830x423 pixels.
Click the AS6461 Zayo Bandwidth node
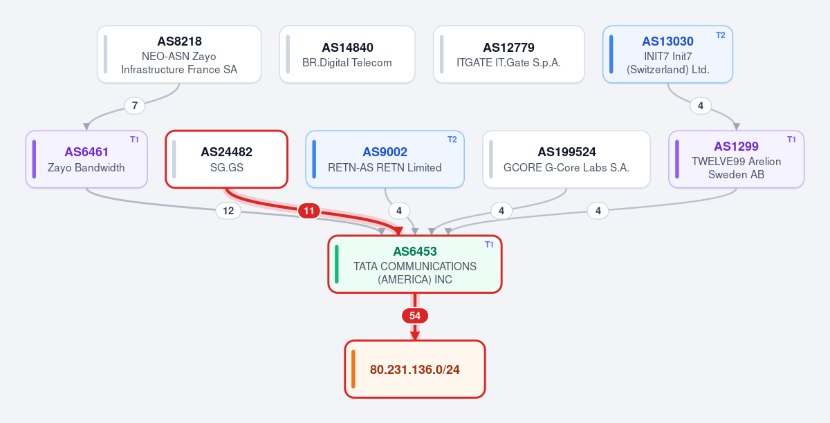pos(87,159)
